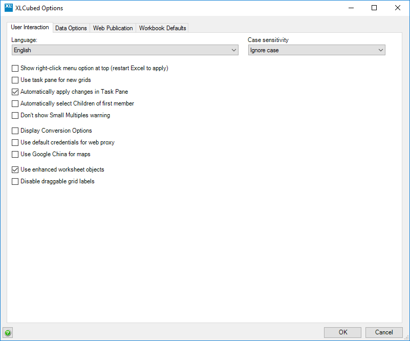Select the User Interaction tab
The image size is (410, 341).
pyautogui.click(x=30, y=27)
